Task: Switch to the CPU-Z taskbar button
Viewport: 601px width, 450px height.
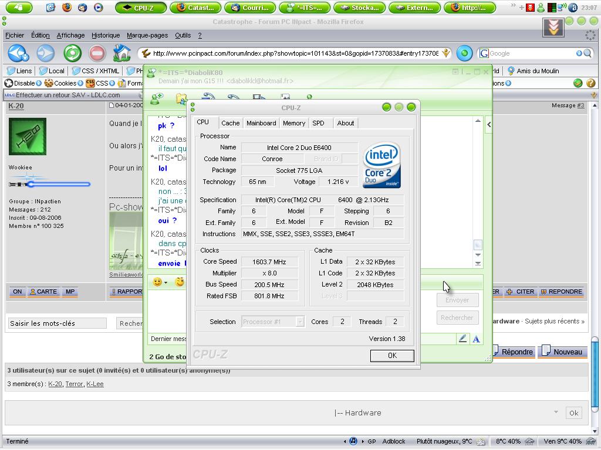Action: click(141, 8)
